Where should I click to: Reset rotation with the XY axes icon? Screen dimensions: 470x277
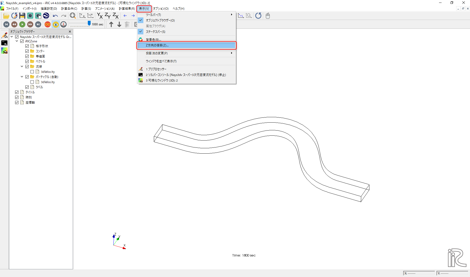(x=82, y=16)
